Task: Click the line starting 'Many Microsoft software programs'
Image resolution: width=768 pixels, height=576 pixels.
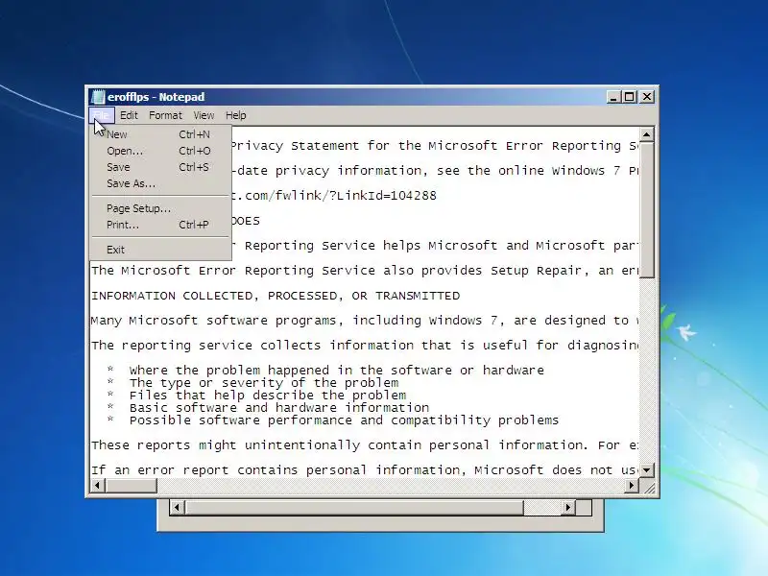Action: point(365,321)
